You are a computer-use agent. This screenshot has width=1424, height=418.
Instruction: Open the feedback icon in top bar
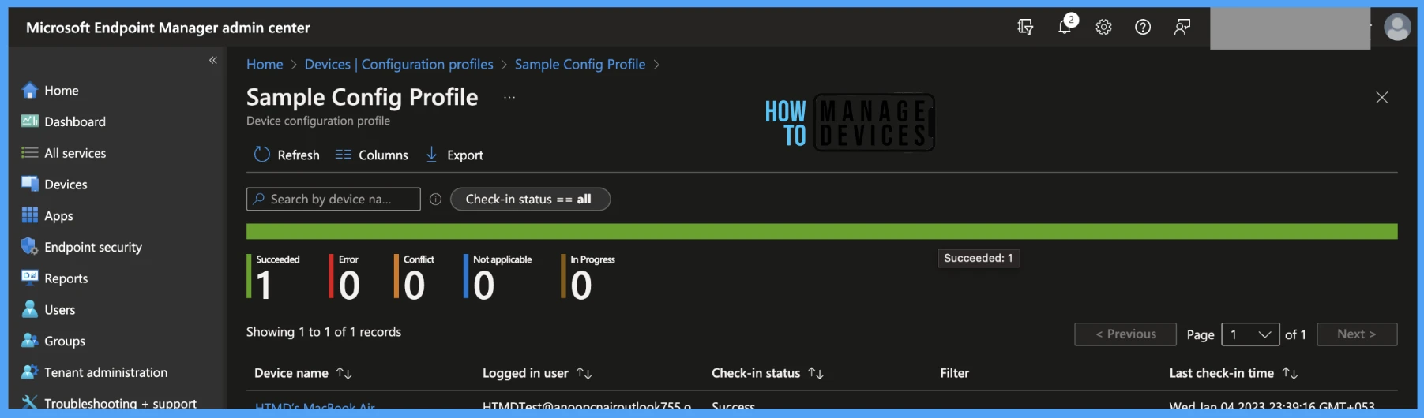click(1182, 27)
